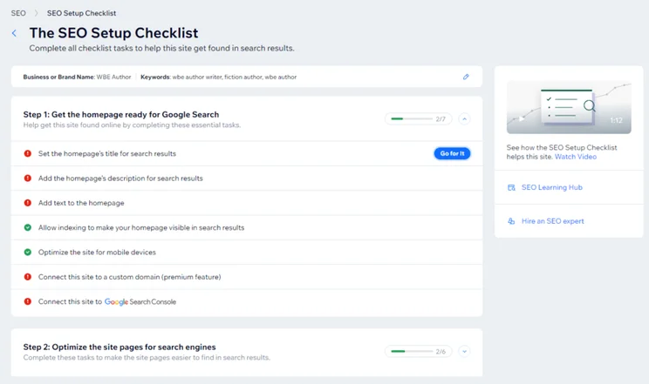Click the Go for it button

click(x=452, y=153)
